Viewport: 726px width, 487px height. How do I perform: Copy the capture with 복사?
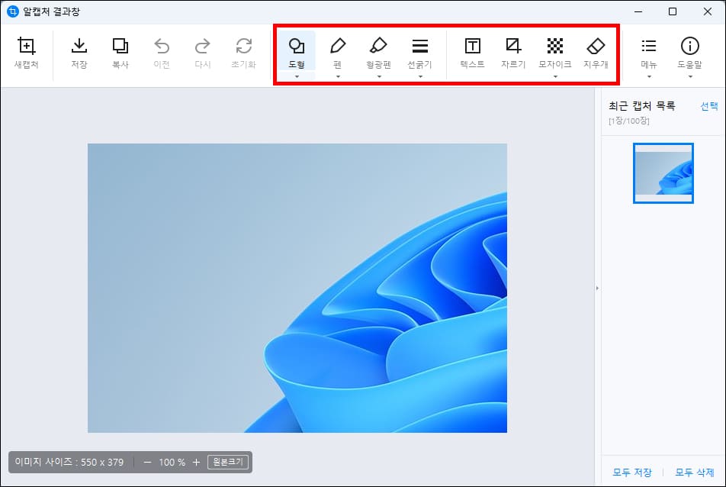tap(120, 53)
